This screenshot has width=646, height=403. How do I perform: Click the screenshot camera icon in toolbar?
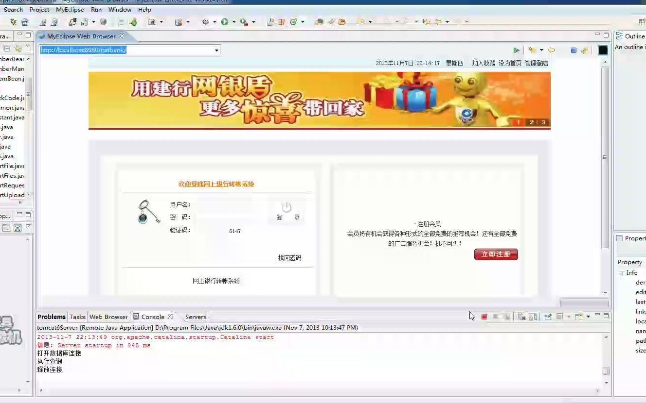coord(152,22)
